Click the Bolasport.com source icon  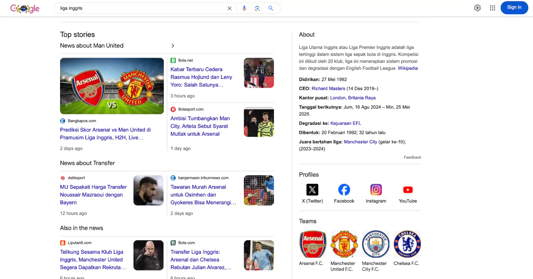(173, 109)
